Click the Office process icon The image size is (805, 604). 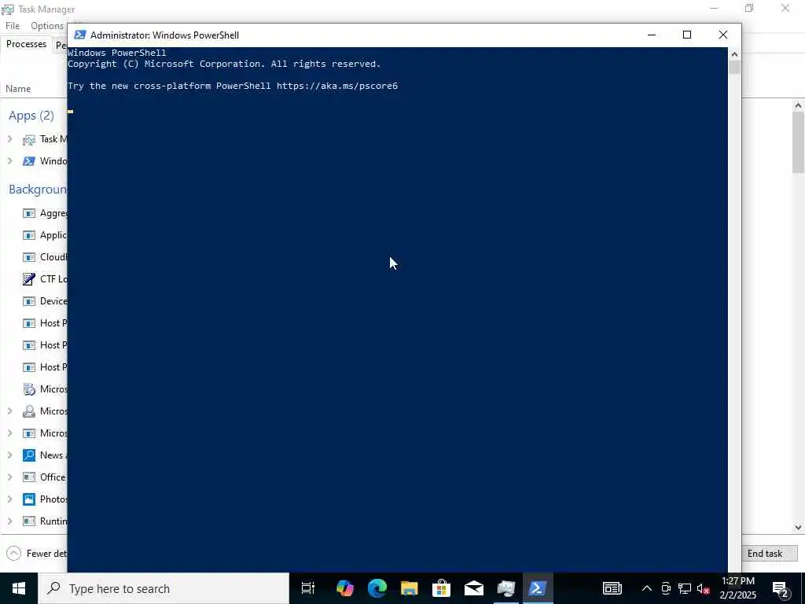[29, 477]
